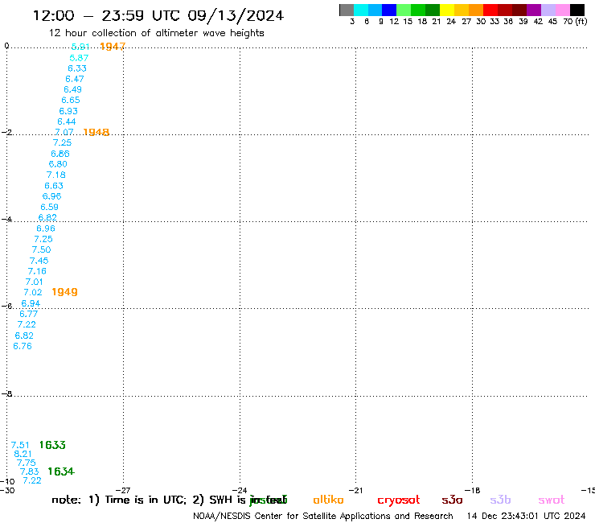Click the wave height value 5.87

point(79,58)
